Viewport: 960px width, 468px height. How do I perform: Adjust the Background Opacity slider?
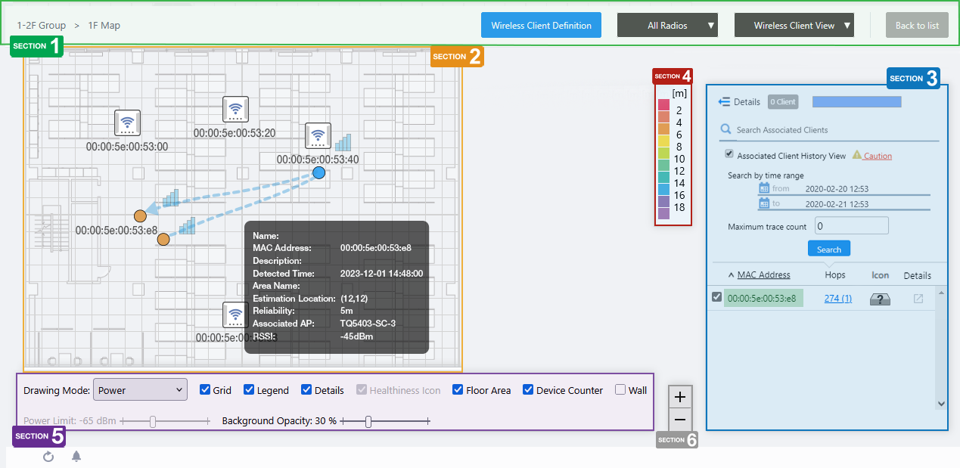[x=368, y=422]
